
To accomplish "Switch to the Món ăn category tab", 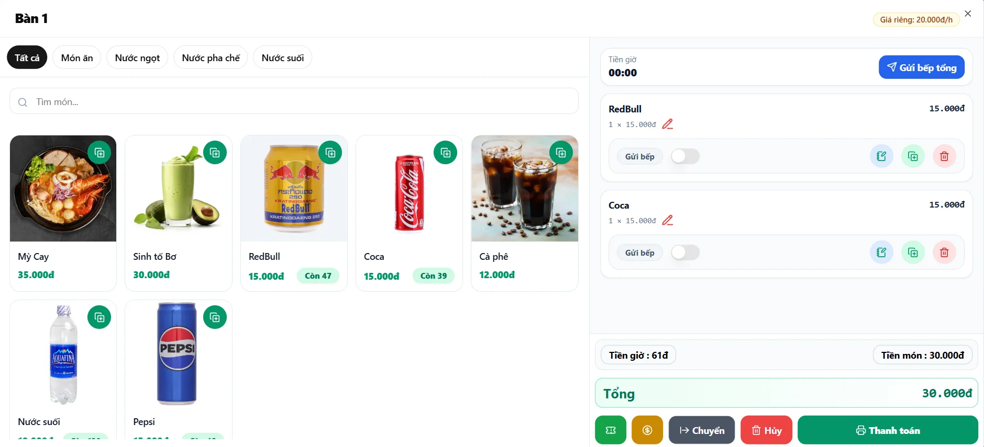I will [77, 58].
